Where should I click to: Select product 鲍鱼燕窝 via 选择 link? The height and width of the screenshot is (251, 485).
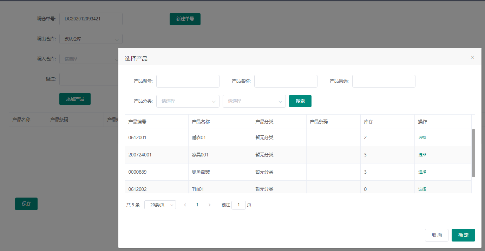coord(422,172)
